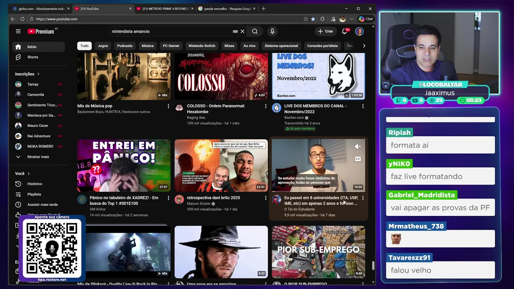Open the MUKA ROMERO subscription channel
514x289 pixels.
coord(38,147)
